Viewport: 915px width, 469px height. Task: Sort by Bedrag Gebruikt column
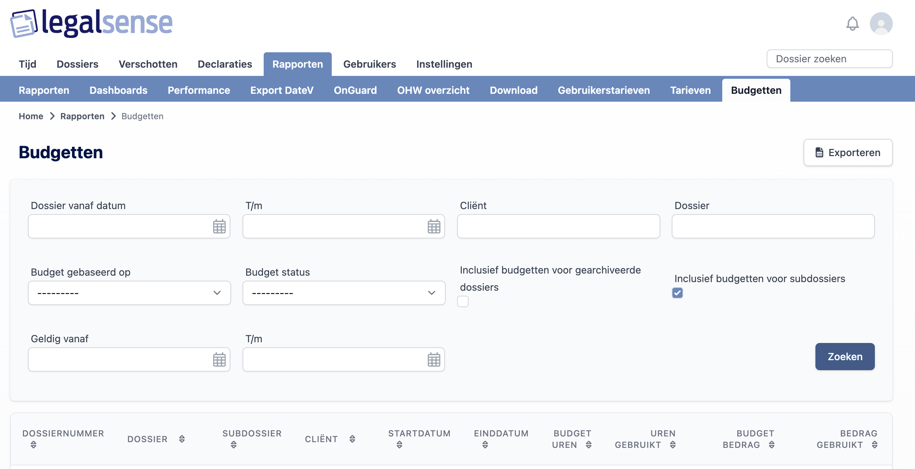click(x=875, y=445)
